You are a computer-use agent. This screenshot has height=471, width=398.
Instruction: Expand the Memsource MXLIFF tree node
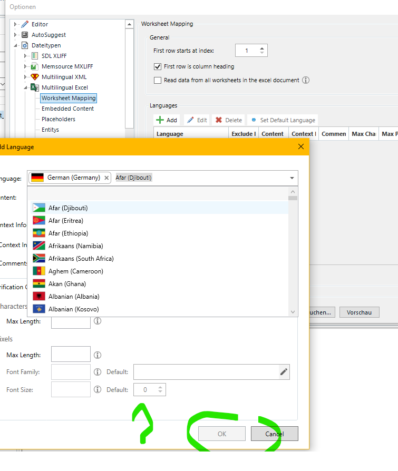coord(25,66)
